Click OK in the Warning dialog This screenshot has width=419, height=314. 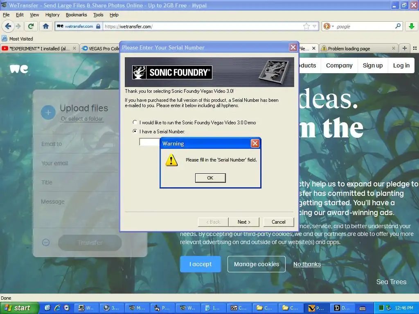(x=210, y=178)
